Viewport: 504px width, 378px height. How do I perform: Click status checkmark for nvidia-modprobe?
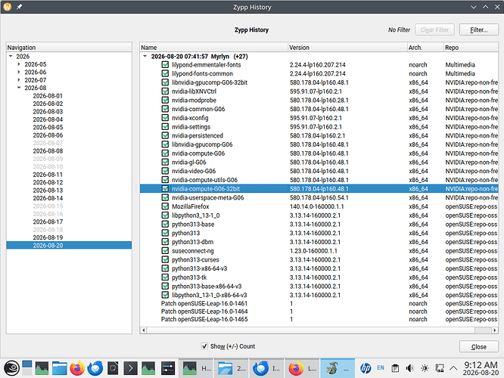point(165,101)
